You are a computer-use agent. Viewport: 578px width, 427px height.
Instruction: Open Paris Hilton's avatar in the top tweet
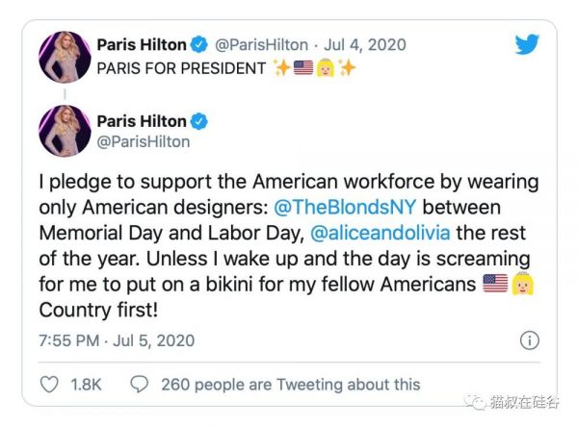[65, 57]
